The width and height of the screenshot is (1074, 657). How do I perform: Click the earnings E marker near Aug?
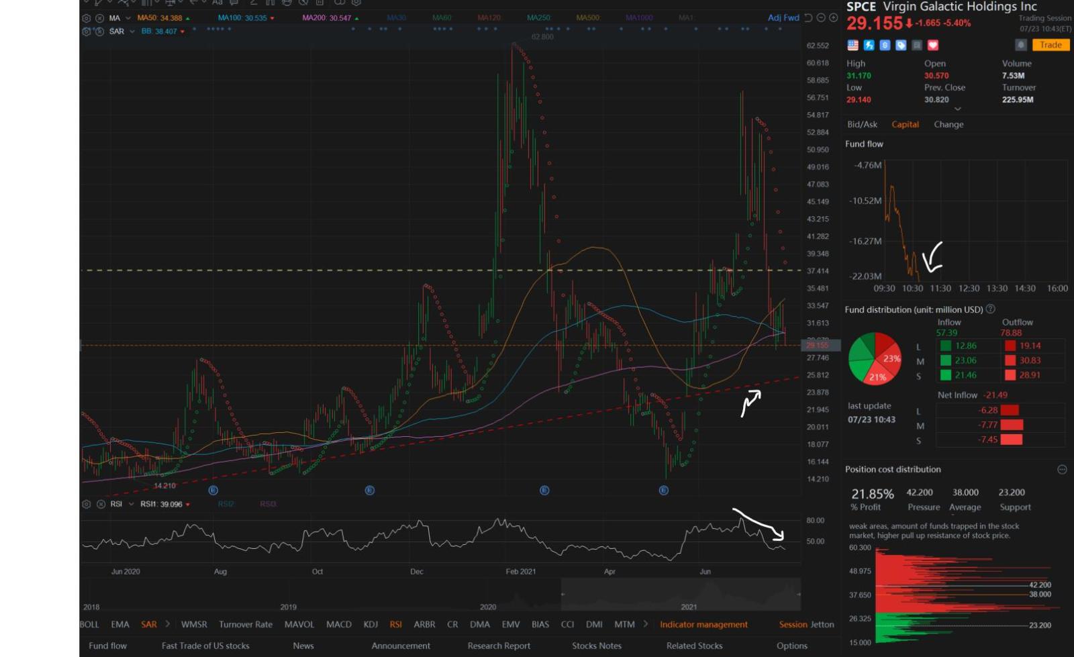pos(213,491)
